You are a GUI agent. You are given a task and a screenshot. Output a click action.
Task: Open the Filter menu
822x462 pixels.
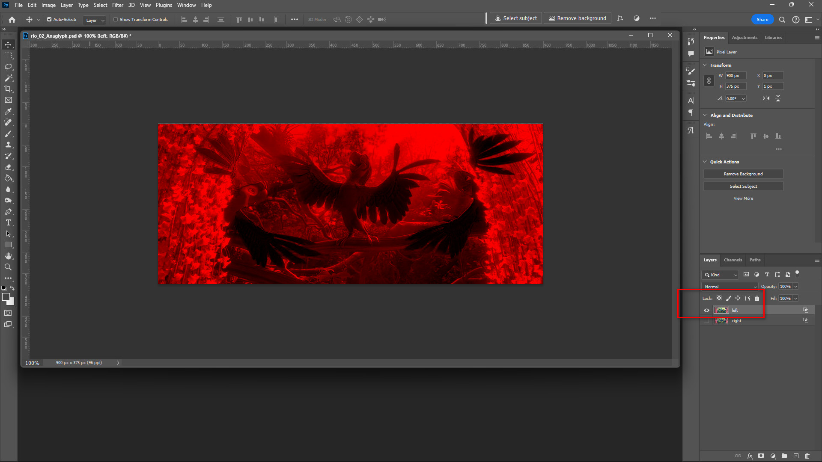[117, 5]
